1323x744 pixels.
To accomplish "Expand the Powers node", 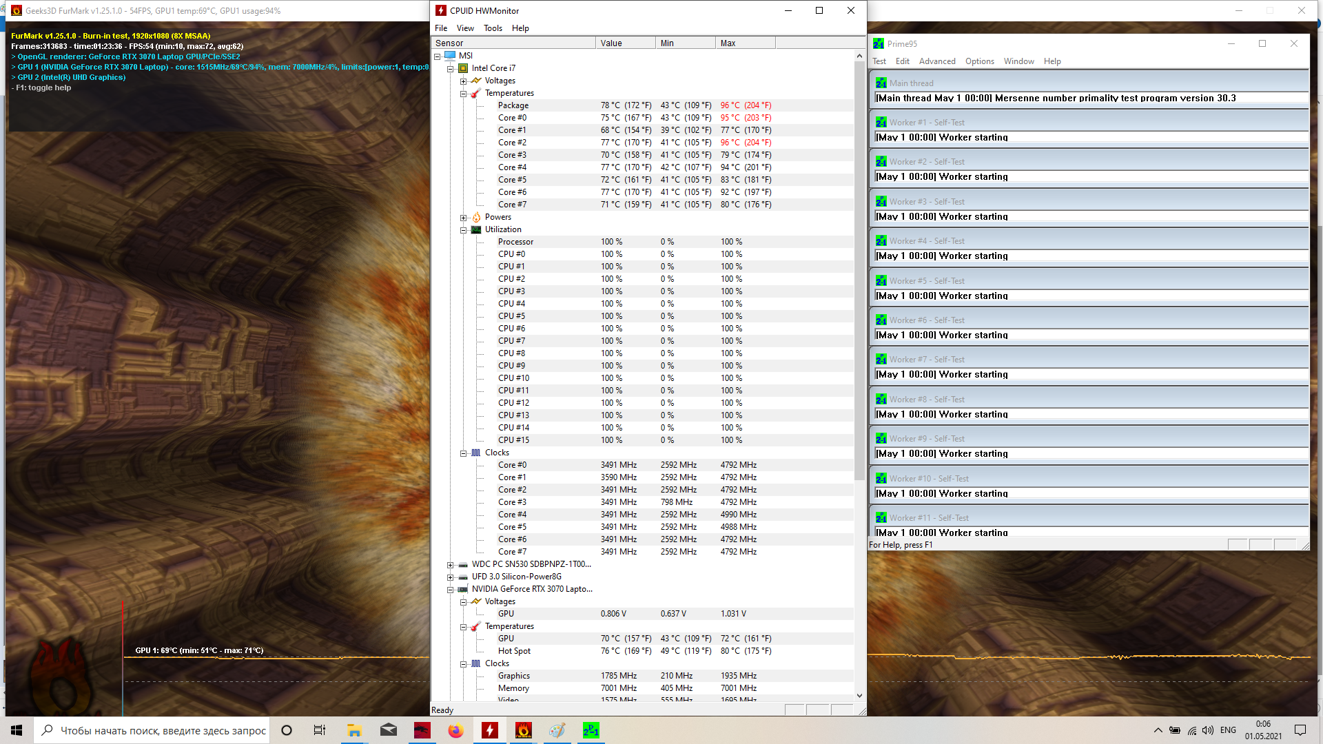I will click(463, 218).
